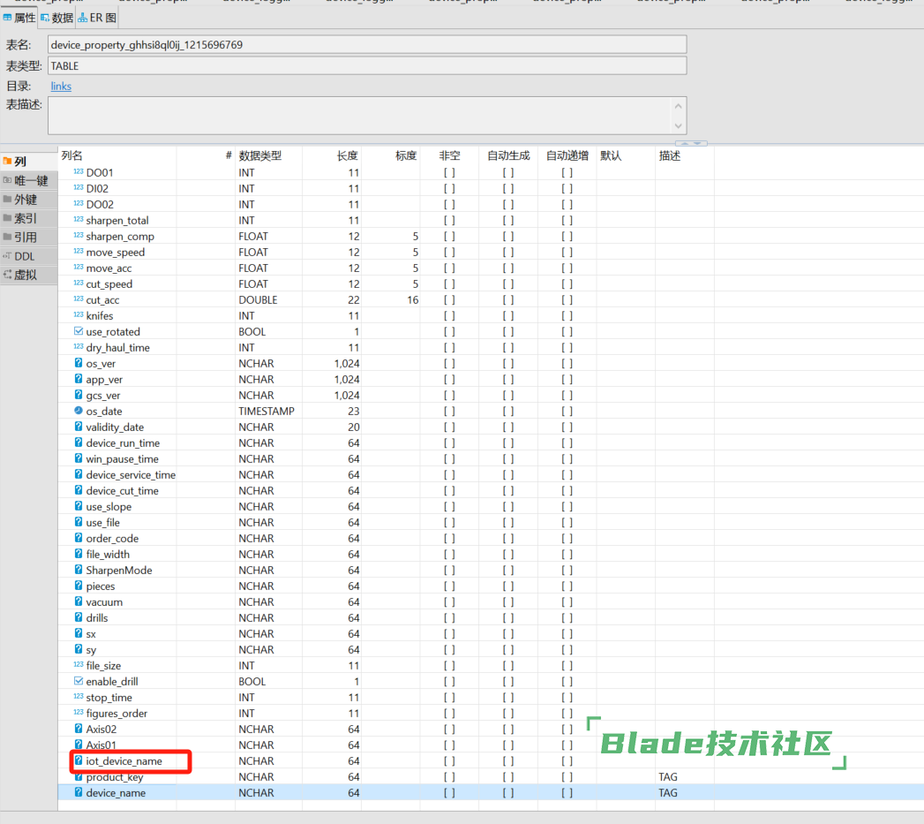
Task: Click the up arrow in 表描述 box
Action: point(678,106)
